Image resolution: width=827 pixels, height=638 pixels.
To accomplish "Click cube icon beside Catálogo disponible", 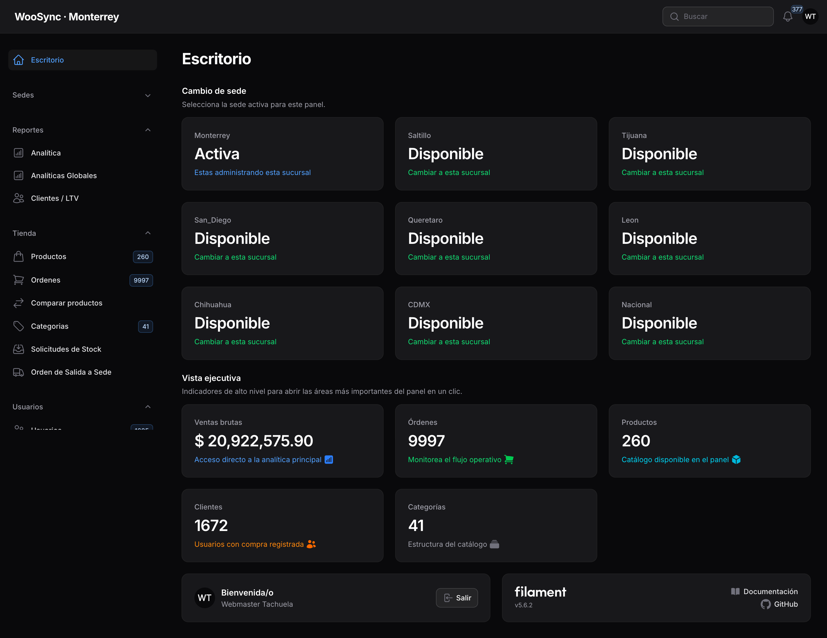I will pyautogui.click(x=736, y=460).
